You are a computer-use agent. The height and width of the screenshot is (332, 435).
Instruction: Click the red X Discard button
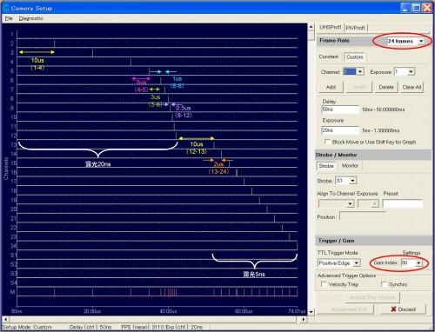[x=403, y=309]
